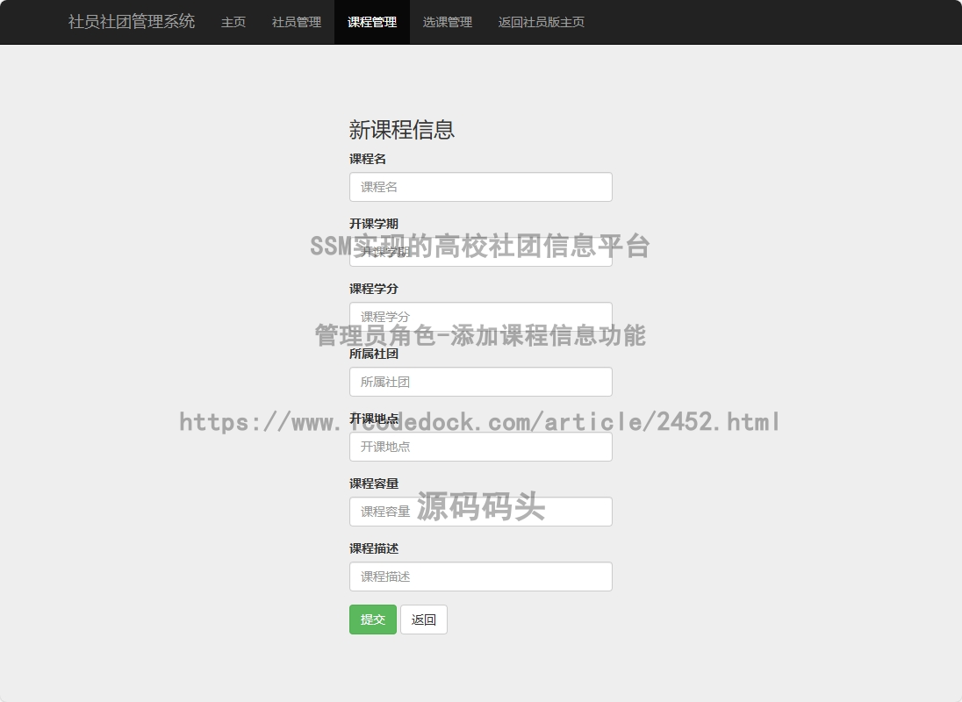The image size is (962, 702).
Task: Submit the form with the green 提交 button
Action: click(373, 620)
